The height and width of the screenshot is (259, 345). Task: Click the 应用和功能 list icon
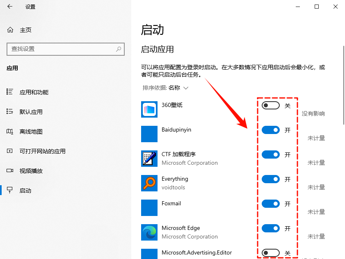click(10, 92)
